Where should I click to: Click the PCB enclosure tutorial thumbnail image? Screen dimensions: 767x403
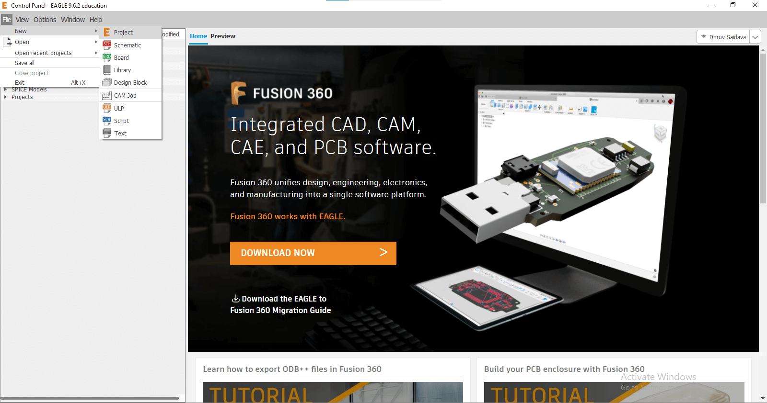tap(614, 392)
